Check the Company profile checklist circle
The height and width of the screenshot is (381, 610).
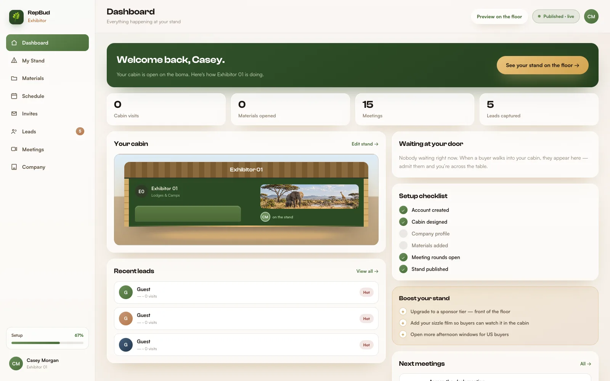tap(403, 234)
